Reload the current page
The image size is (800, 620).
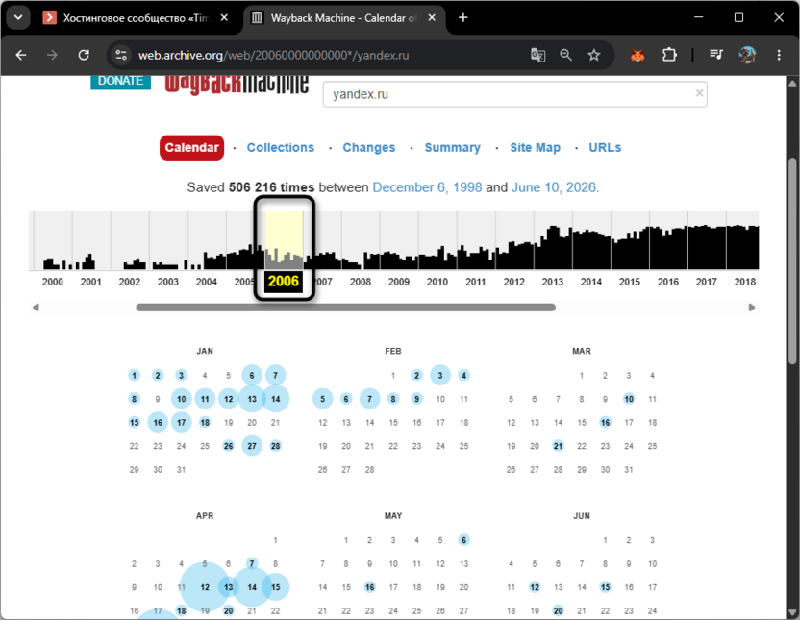point(84,55)
